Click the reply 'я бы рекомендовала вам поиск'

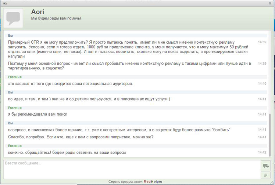[x=37, y=114]
